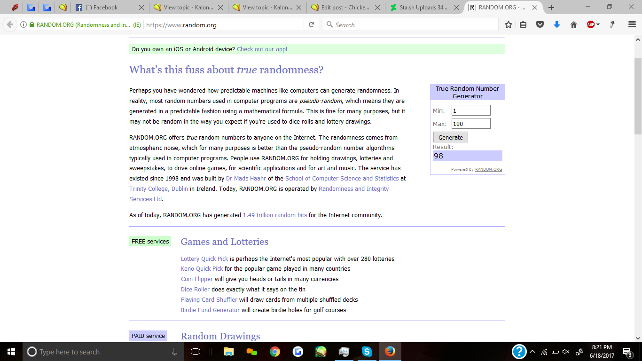This screenshot has width=642, height=361.
Task: Click the eyedropper toolbar icon
Action: point(612,25)
